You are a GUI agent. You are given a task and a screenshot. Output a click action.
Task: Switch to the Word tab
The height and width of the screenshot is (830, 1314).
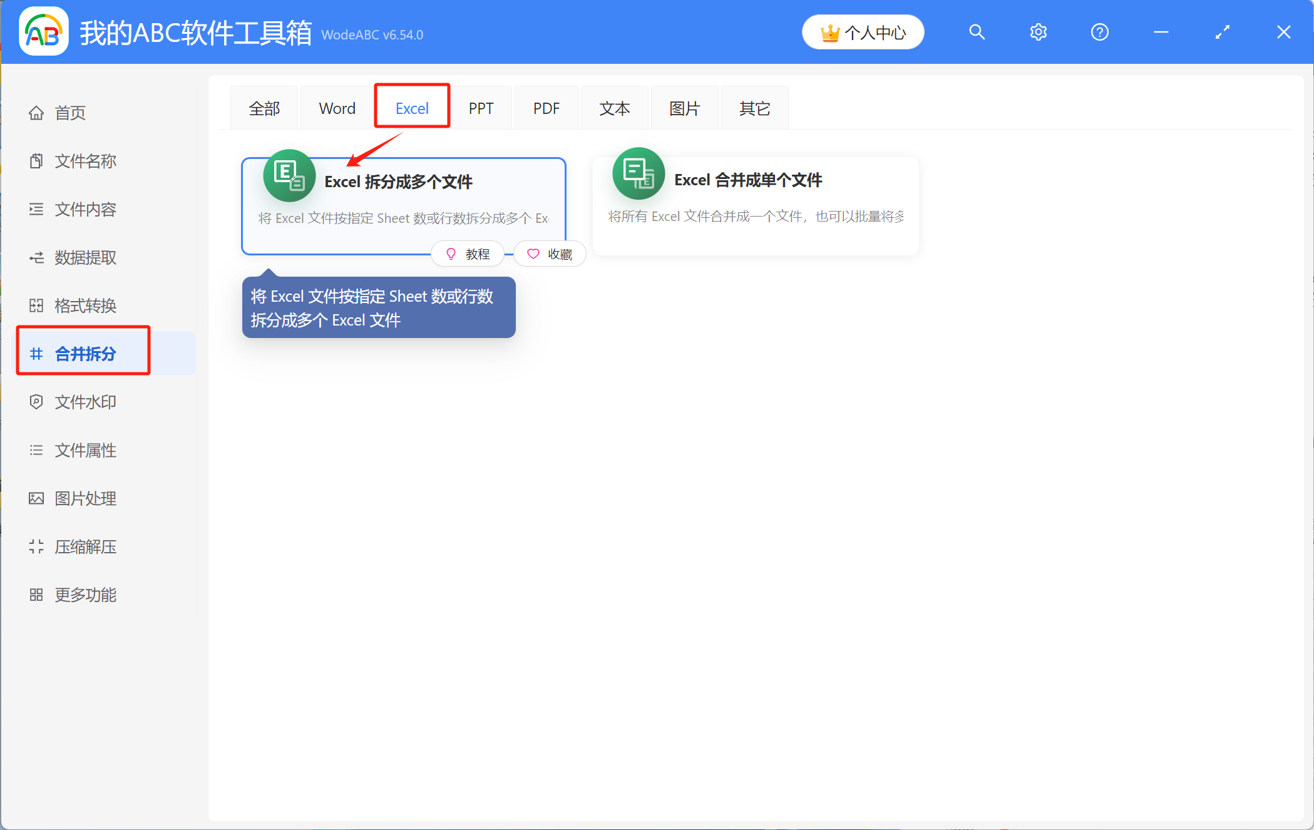pyautogui.click(x=337, y=108)
